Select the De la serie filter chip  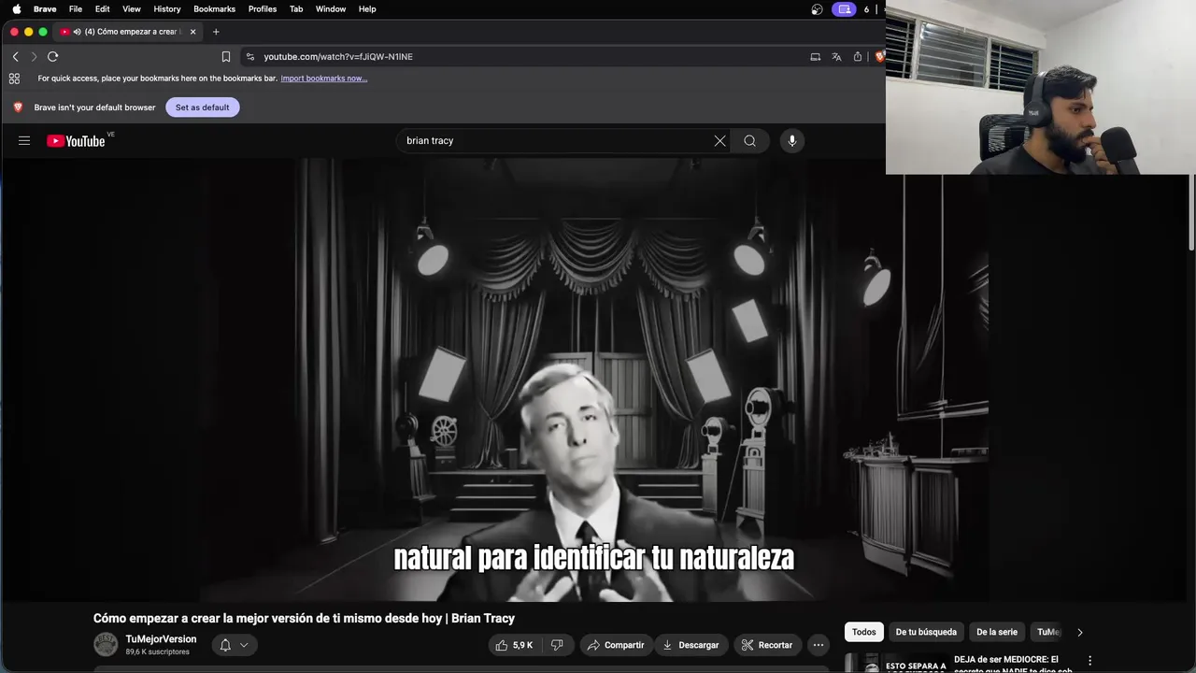click(997, 633)
